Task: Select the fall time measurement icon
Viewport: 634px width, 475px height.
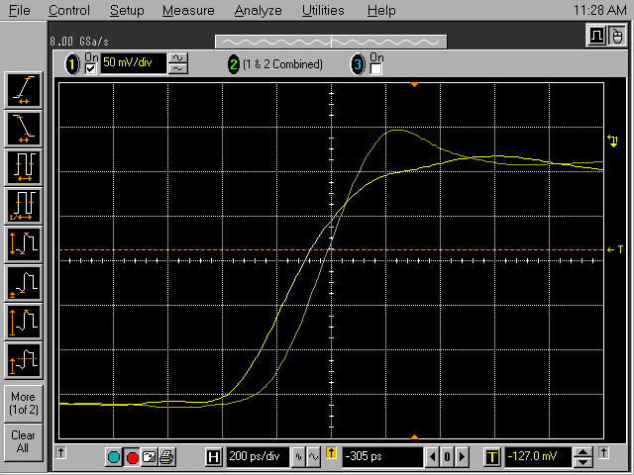Action: 24,129
